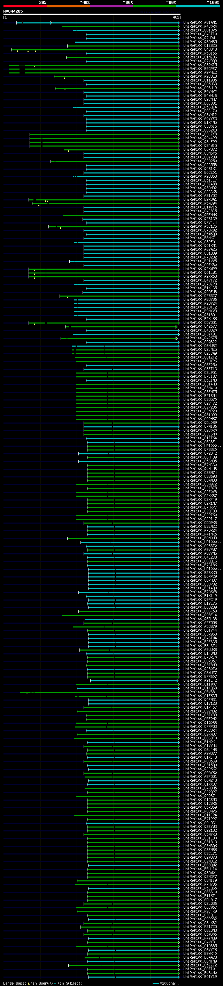Click the cyan ~100% identity legend segment
Image resolution: width=223 pixels, height=986 pixels.
tap(198, 6)
